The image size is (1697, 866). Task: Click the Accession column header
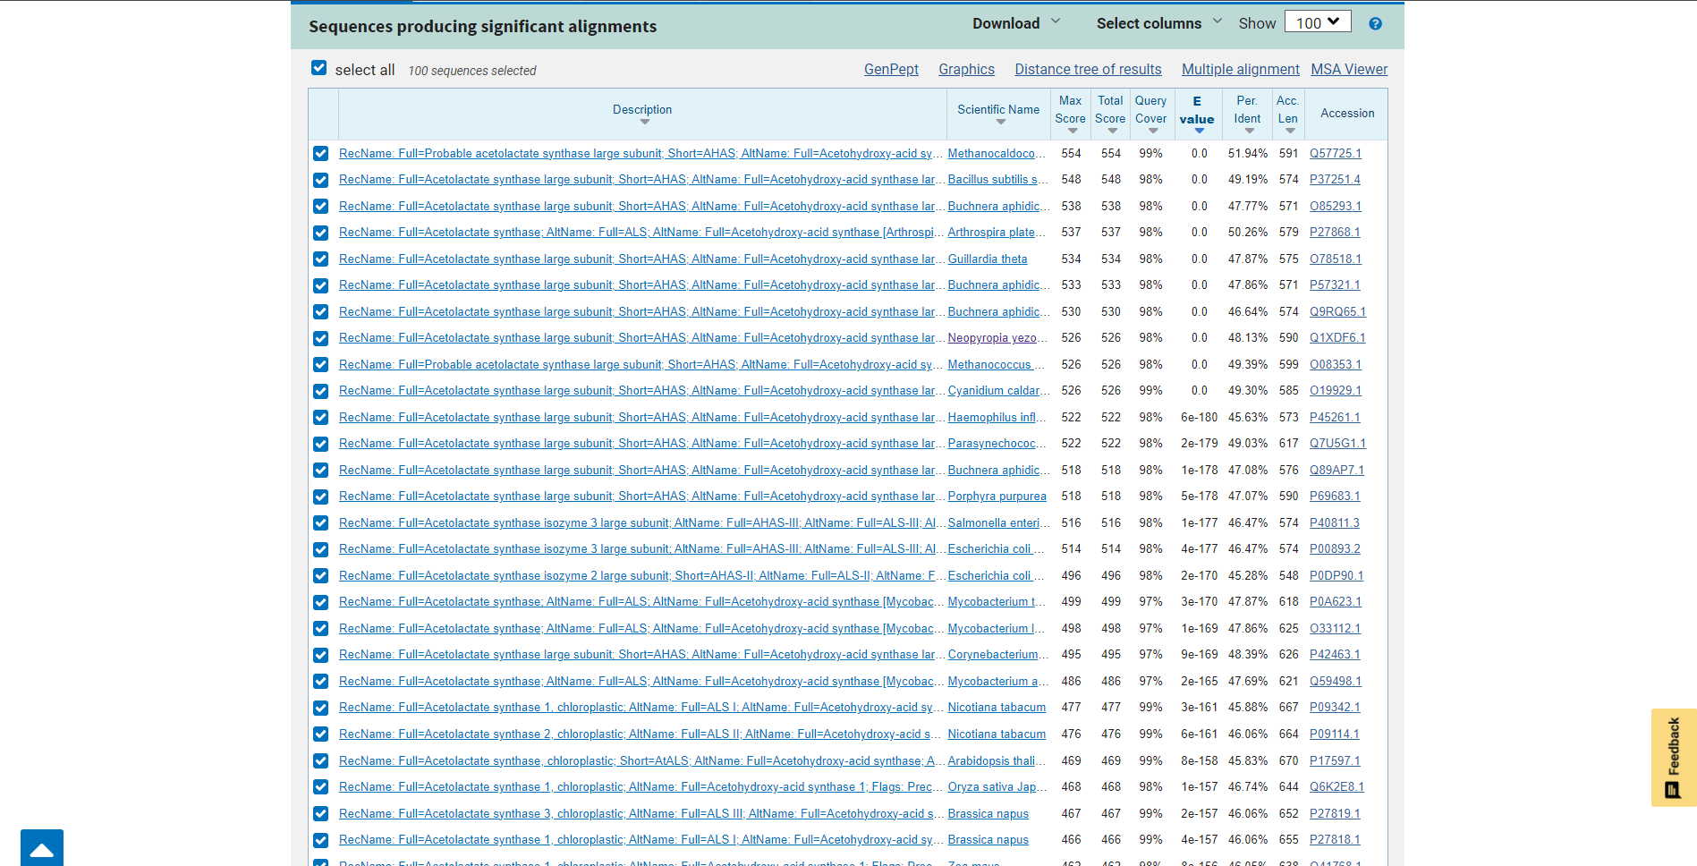(x=1347, y=114)
